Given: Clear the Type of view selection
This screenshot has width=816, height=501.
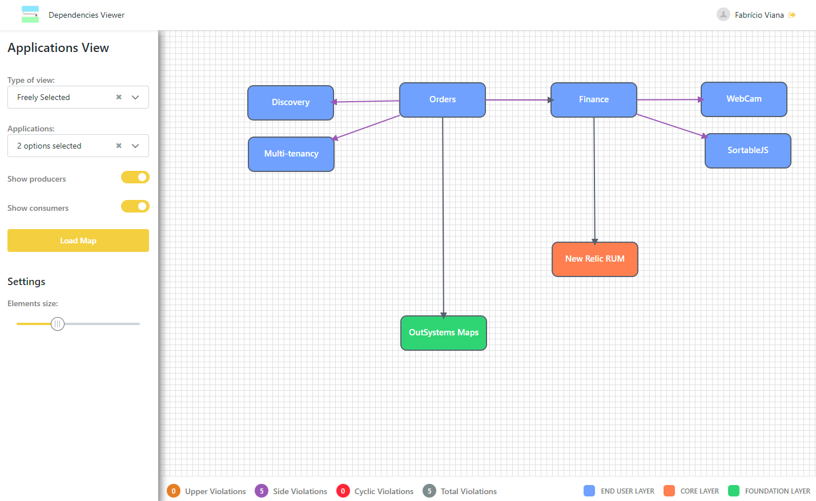Looking at the screenshot, I should tap(119, 97).
